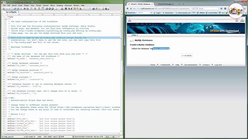This screenshot has width=248, height=139.
Task: Collapse the Authentication keys comment fold
Action: (x=6, y=98)
